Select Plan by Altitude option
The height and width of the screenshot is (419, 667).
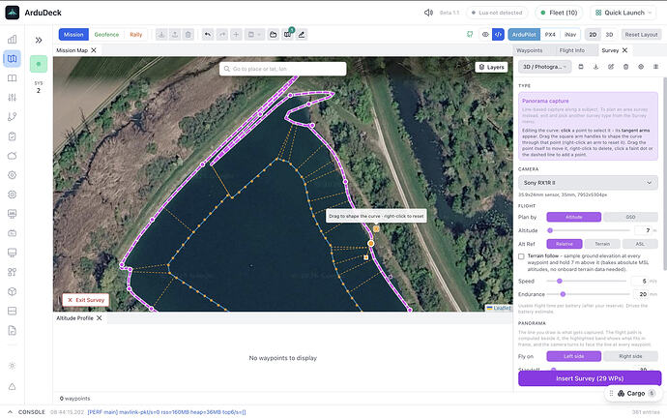[x=574, y=217]
